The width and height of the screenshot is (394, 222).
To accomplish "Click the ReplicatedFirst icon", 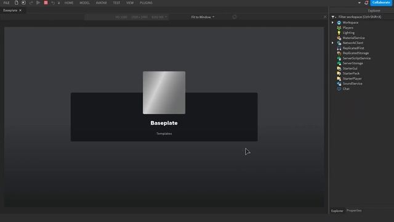I will (339, 48).
